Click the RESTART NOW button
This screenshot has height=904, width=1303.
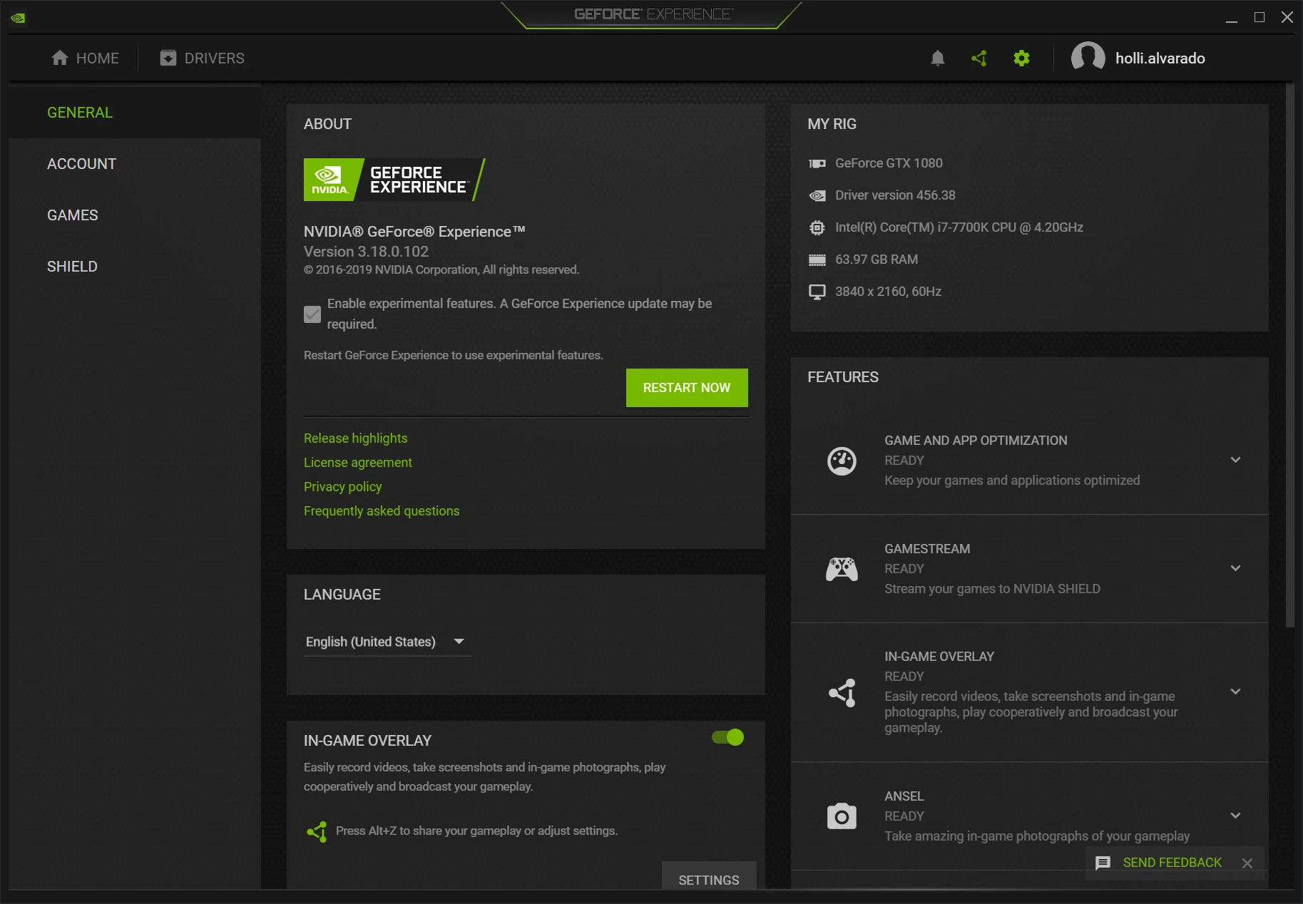click(x=687, y=388)
